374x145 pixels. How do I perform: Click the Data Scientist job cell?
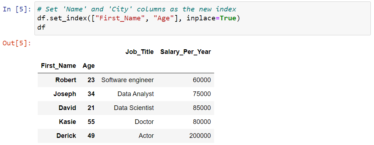(134, 108)
